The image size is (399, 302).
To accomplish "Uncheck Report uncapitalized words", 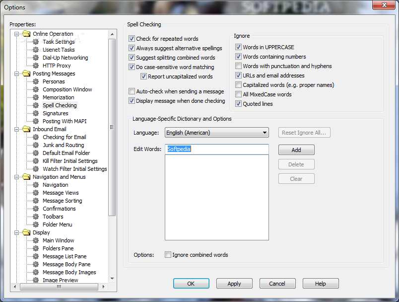I will 143,76.
